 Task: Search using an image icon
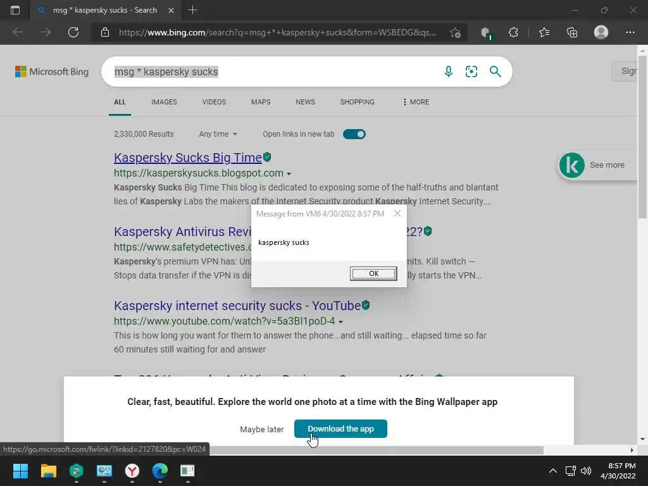point(471,72)
